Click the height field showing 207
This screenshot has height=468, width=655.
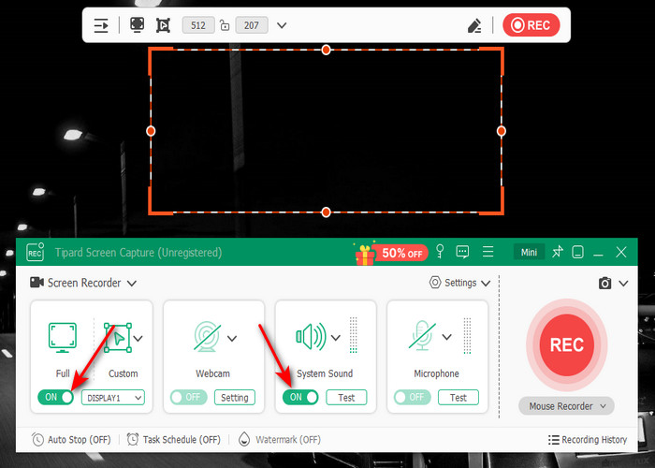click(252, 25)
